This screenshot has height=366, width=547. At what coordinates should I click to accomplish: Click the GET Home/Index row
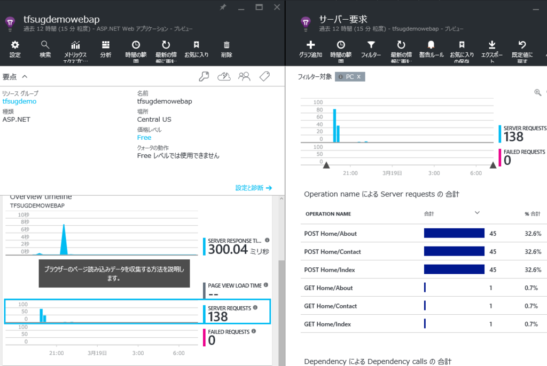point(423,324)
